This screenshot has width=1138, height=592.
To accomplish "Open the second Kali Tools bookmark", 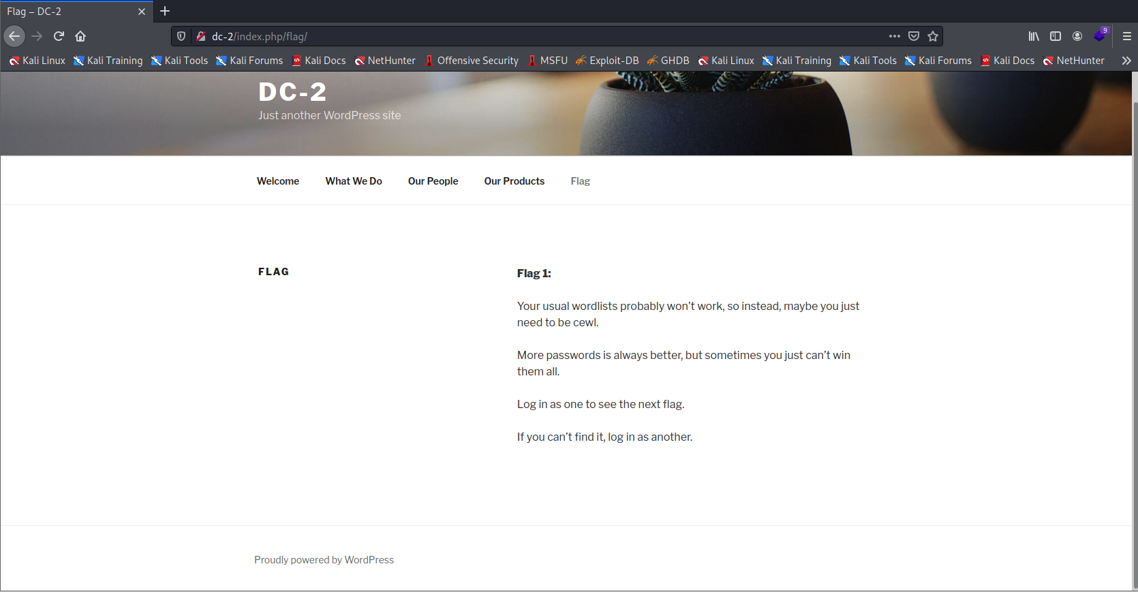I will click(868, 61).
